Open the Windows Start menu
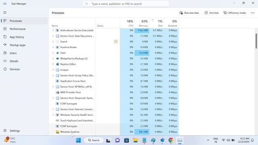Viewport: 258px width, 145px height. 79,140
